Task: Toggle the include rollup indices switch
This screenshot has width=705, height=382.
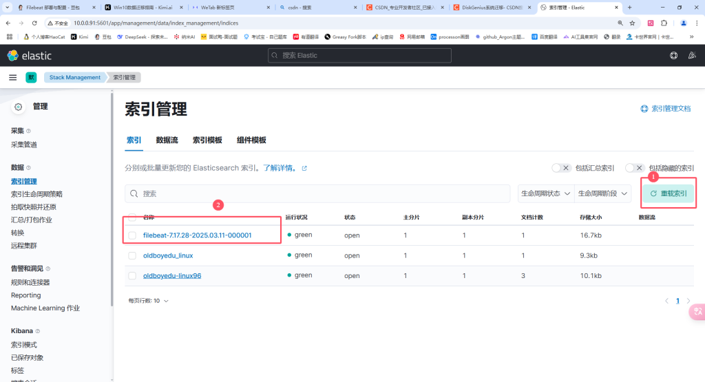Action: pyautogui.click(x=562, y=168)
